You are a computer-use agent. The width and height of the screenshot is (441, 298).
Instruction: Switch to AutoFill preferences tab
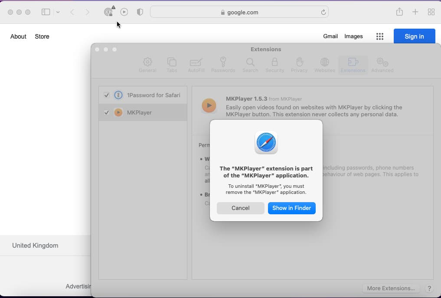point(196,65)
